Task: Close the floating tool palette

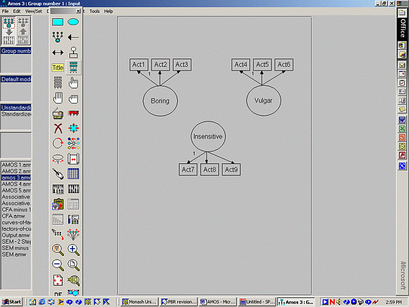Action: pyautogui.click(x=78, y=11)
